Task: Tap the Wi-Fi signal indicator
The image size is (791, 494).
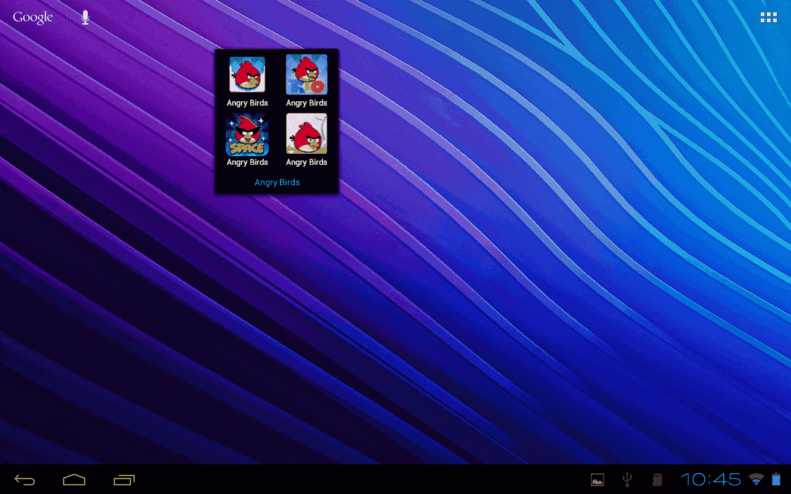Action: [x=756, y=479]
